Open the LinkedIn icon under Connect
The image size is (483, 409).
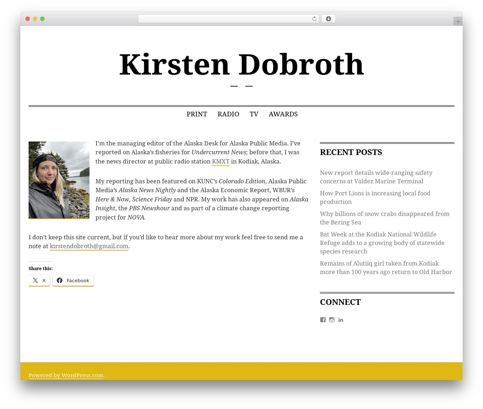coord(341,320)
